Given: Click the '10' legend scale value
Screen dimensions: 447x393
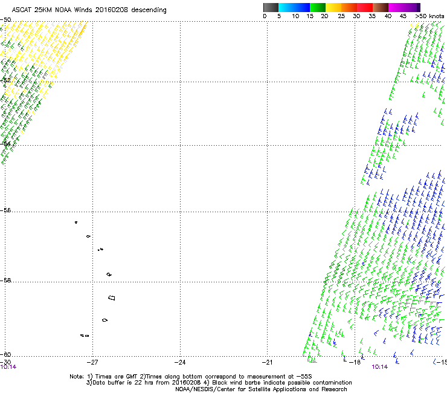Looking at the screenshot, I should (x=295, y=16).
